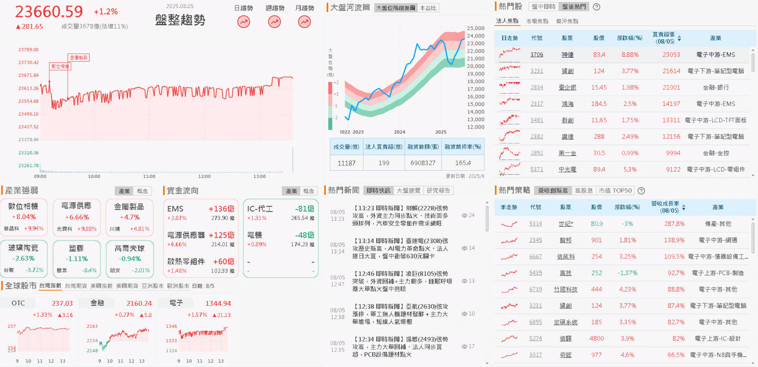Open 鴻海 daily trend sparkline
Screen dimensions: 758x367
point(510,103)
